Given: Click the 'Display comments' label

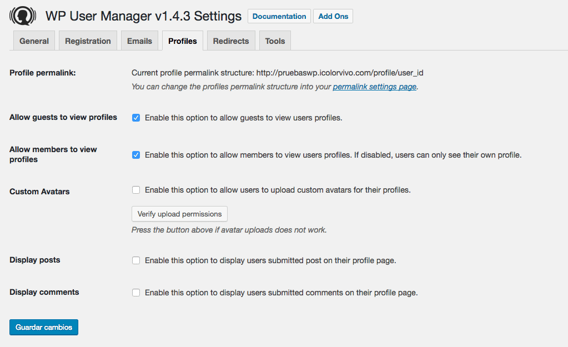Looking at the screenshot, I should click(x=44, y=292).
